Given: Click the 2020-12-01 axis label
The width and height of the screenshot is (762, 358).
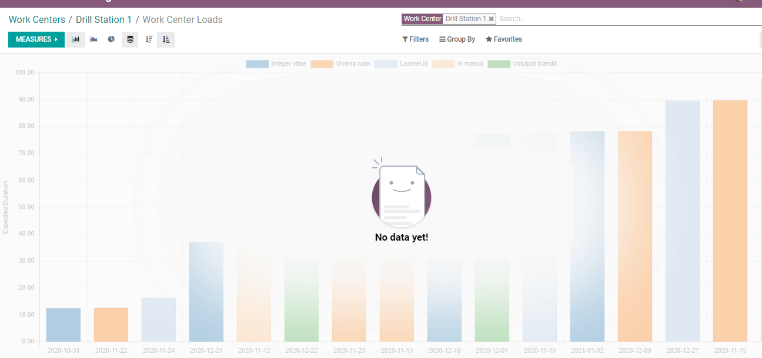Looking at the screenshot, I should (492, 350).
